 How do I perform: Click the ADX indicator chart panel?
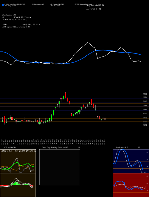click(18, 161)
